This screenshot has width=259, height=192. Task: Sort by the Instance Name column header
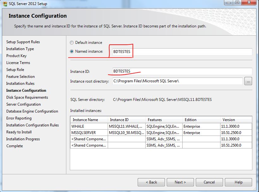(89, 120)
